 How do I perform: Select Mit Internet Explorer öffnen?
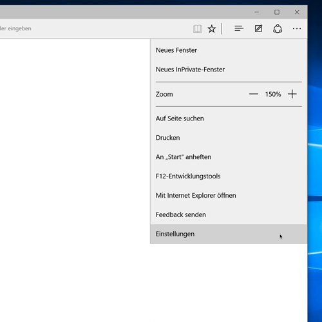tap(229, 196)
